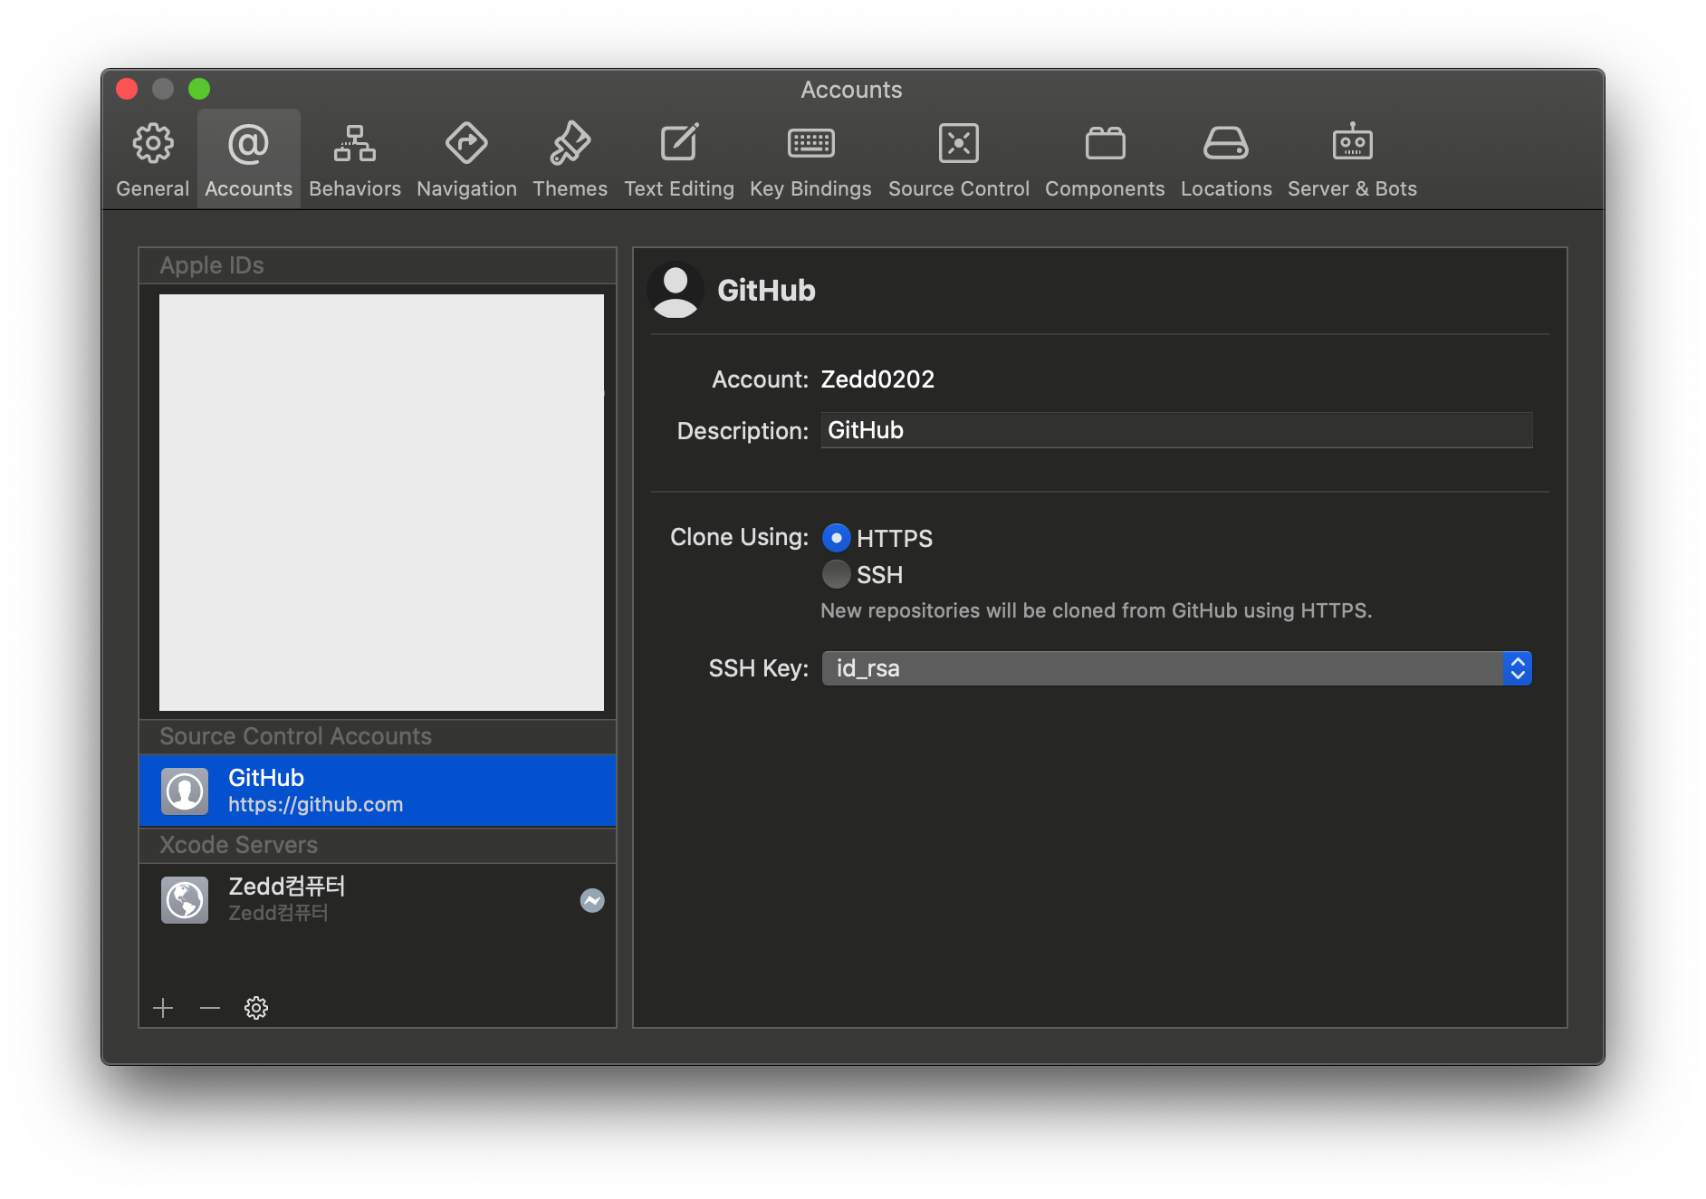Viewport: 1706px width, 1199px height.
Task: Click the green zoom window button
Action: (199, 89)
